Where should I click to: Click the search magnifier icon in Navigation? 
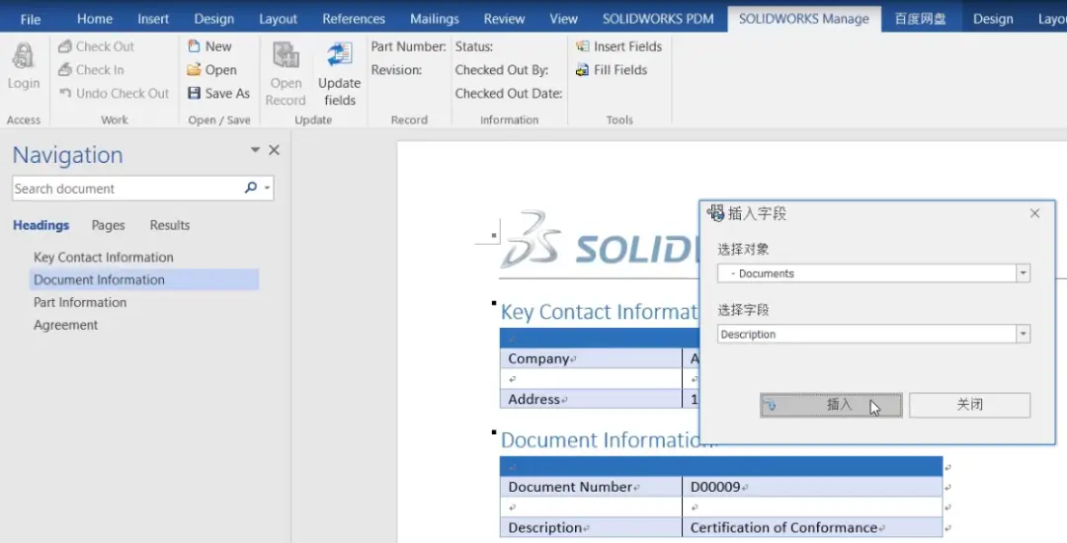pos(251,188)
